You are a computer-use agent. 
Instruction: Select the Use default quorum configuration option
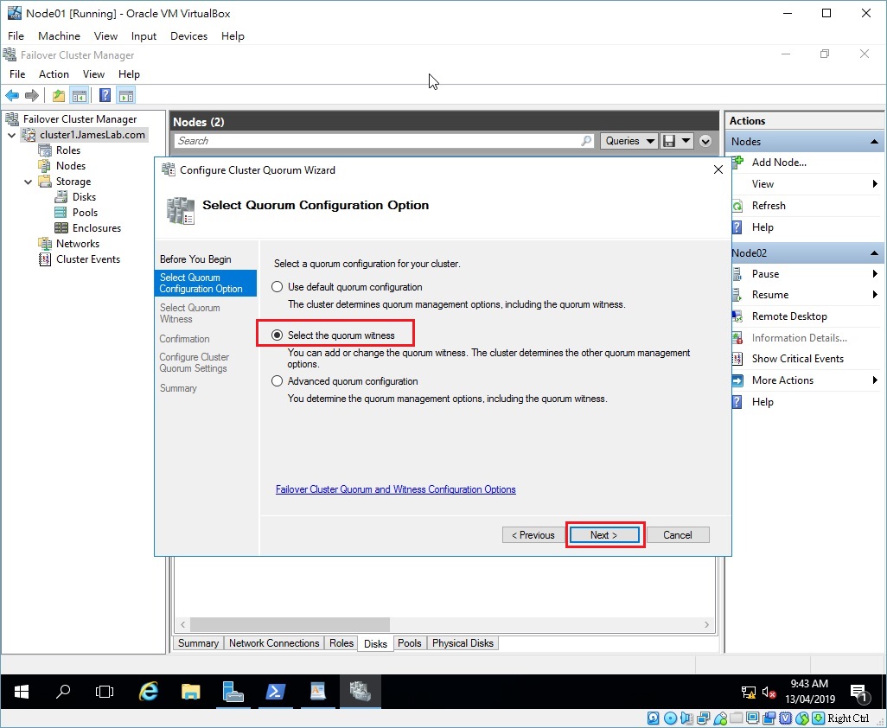(x=277, y=286)
